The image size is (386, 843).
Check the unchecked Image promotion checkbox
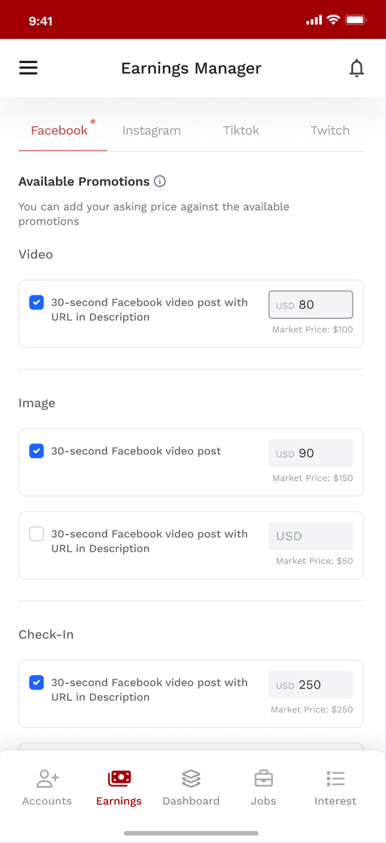coord(36,534)
